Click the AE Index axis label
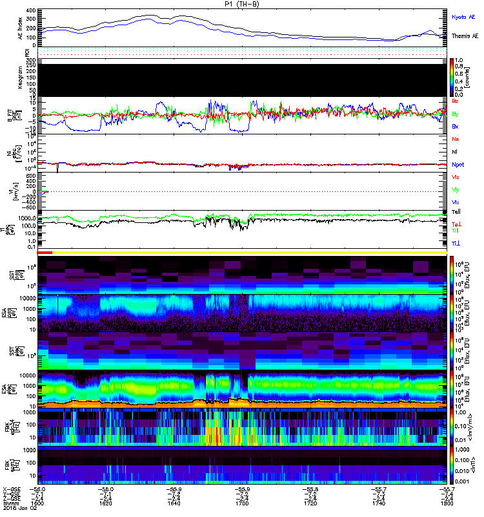The height and width of the screenshot is (517, 484). pos(21,28)
